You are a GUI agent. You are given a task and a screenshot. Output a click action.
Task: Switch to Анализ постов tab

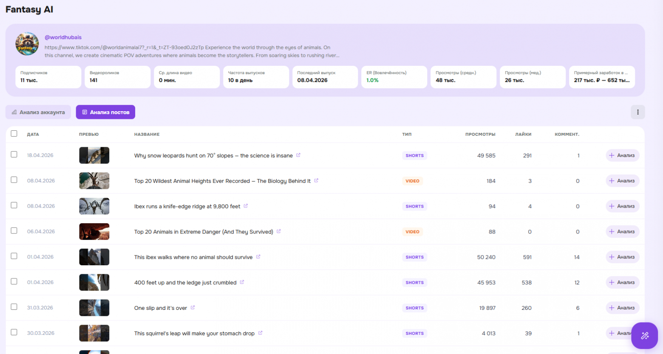pyautogui.click(x=105, y=112)
